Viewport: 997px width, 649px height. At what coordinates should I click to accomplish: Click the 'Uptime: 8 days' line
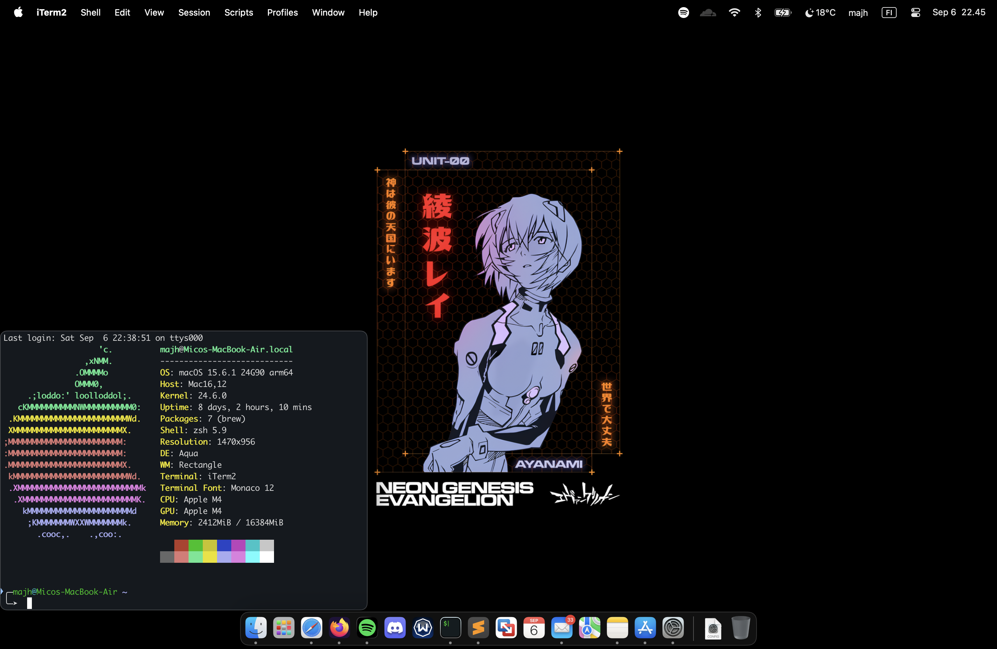(x=236, y=407)
